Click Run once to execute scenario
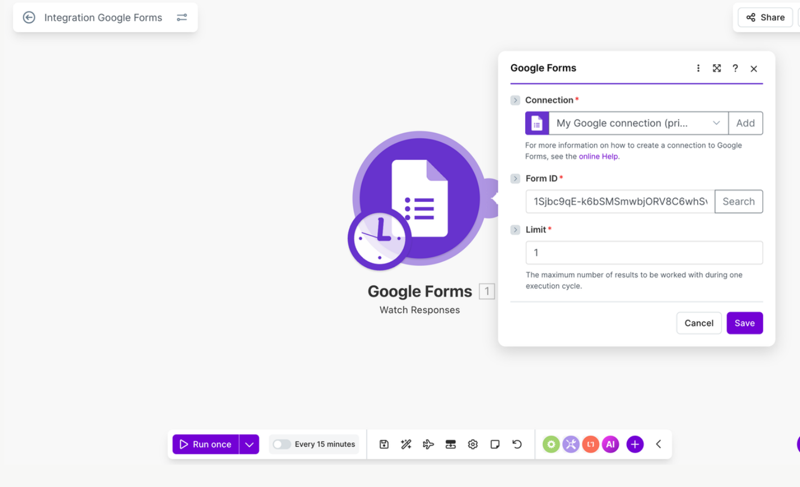The height and width of the screenshot is (487, 800). click(206, 444)
